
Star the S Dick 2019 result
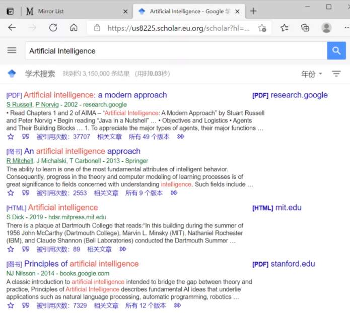pyautogui.click(x=11, y=249)
